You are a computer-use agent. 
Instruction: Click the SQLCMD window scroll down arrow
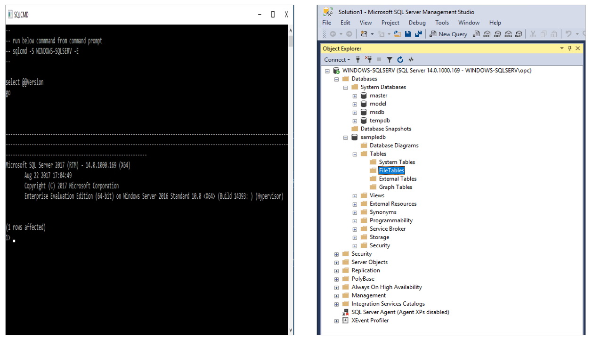tap(291, 331)
